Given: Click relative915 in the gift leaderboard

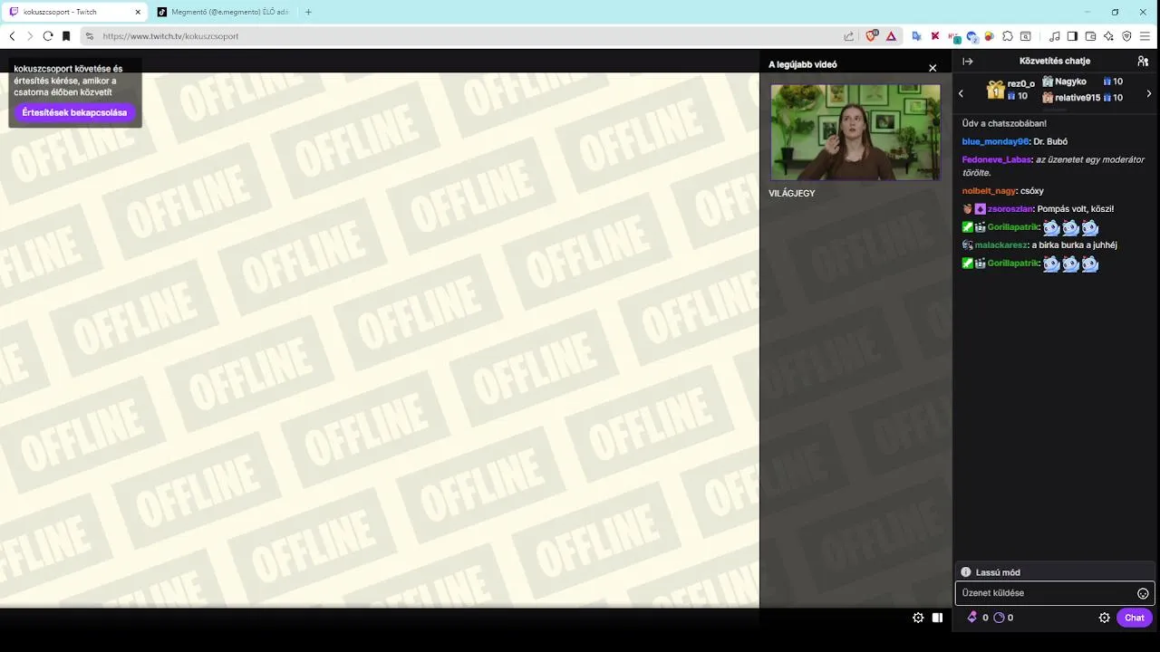Looking at the screenshot, I should pos(1078,97).
